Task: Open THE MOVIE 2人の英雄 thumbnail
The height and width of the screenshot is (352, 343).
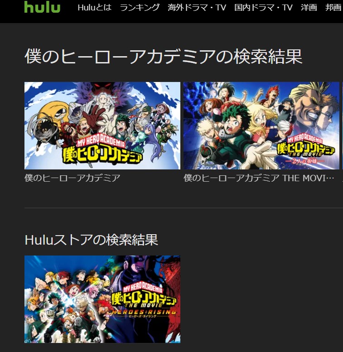Action: [261, 125]
